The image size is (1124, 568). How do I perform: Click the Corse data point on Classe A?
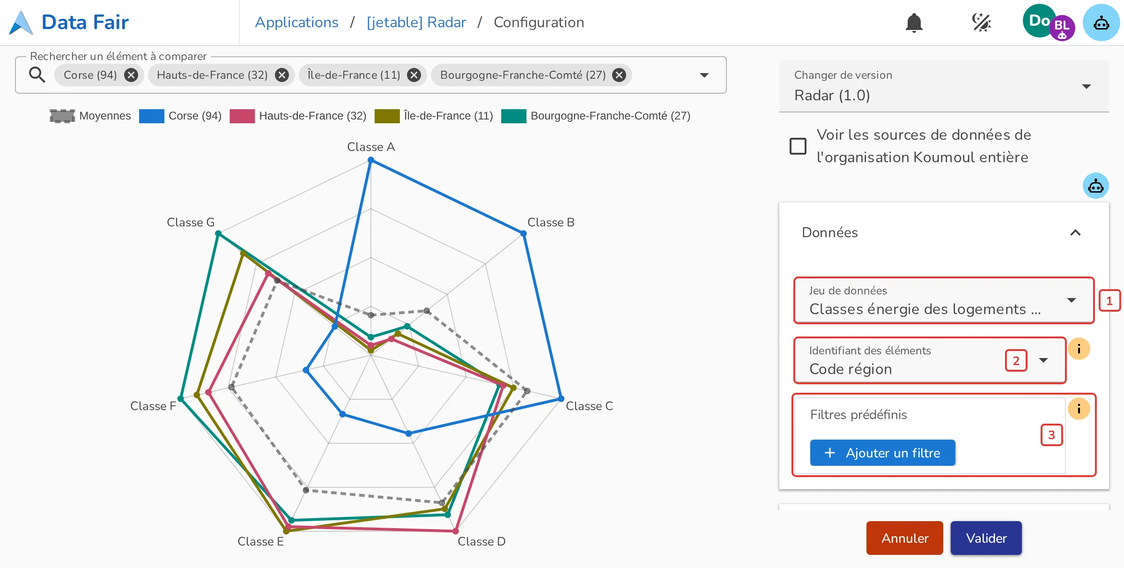coord(371,160)
